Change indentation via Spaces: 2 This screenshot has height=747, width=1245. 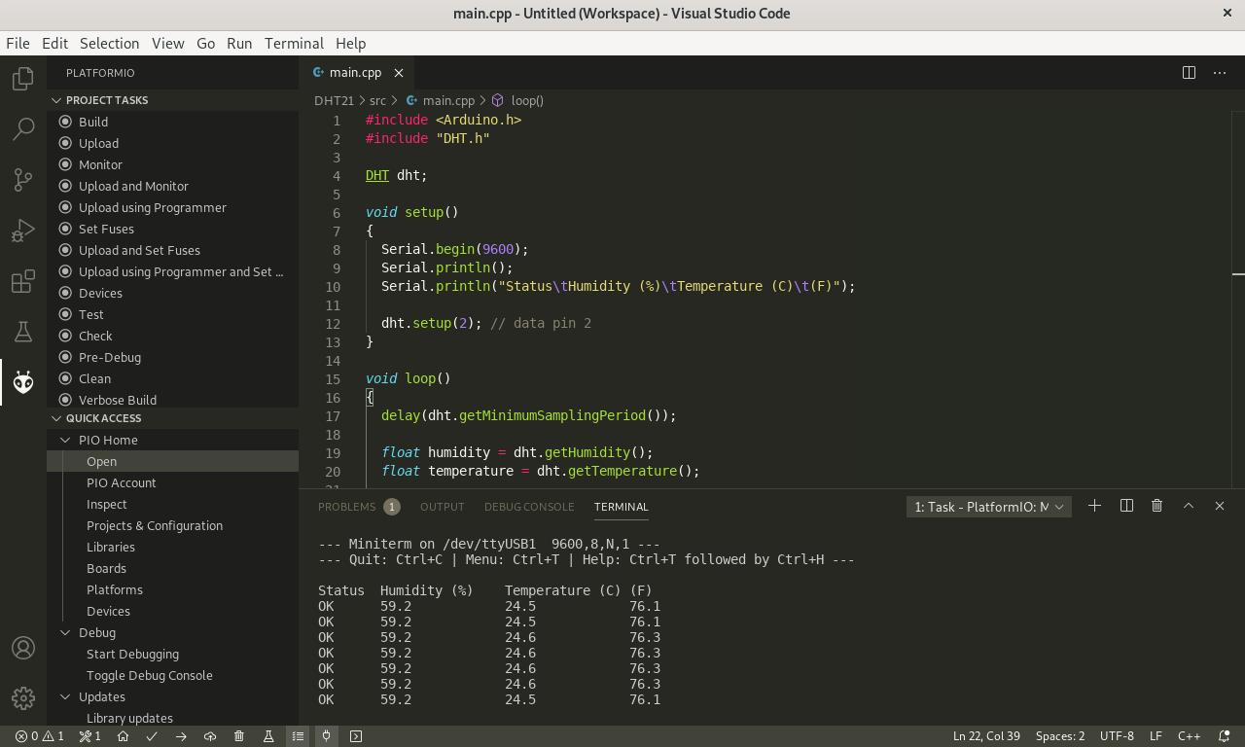tap(1060, 736)
